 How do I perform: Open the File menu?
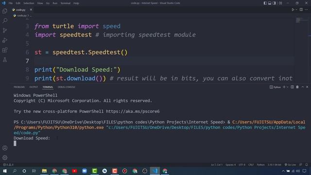[x=11, y=3]
